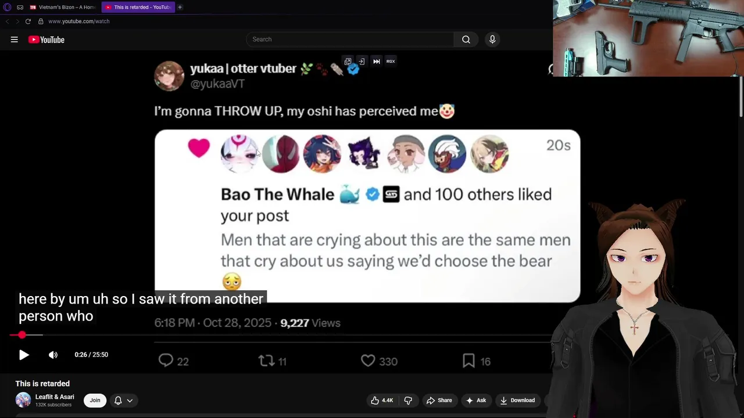The width and height of the screenshot is (744, 418).
Task: Click the video pop-out icon overlay
Action: point(348,61)
